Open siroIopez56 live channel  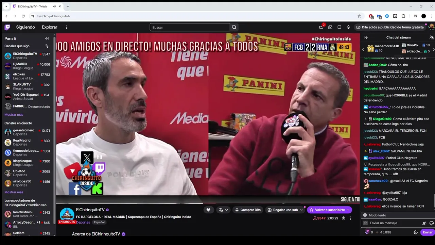(x=27, y=183)
